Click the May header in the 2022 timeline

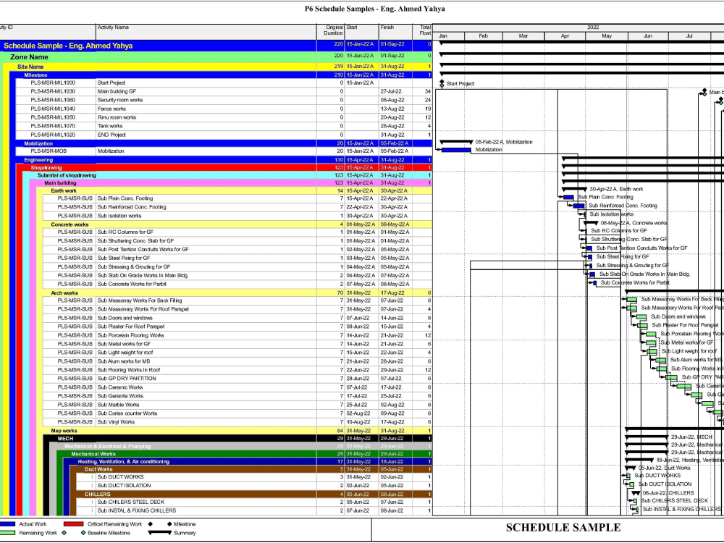607,35
